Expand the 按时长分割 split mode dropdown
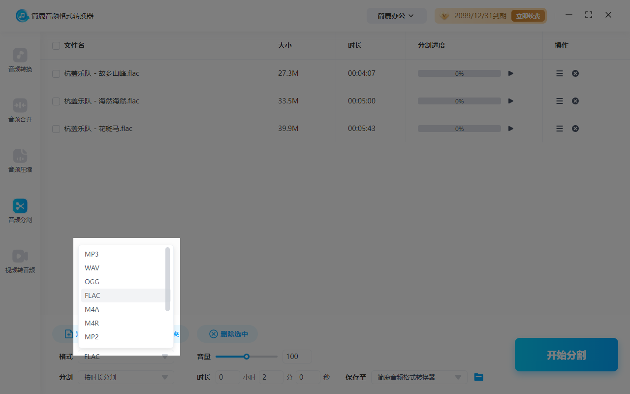The width and height of the screenshot is (630, 394). point(126,377)
